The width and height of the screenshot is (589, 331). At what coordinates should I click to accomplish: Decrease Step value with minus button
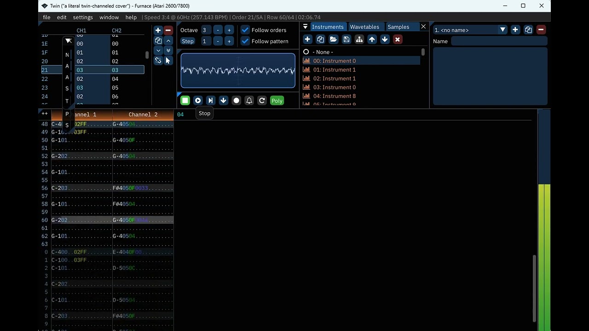(218, 41)
